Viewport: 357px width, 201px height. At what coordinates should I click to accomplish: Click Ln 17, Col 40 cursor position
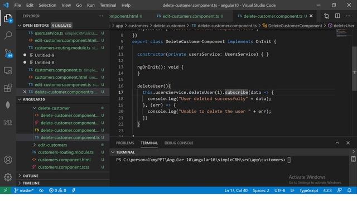(236, 190)
